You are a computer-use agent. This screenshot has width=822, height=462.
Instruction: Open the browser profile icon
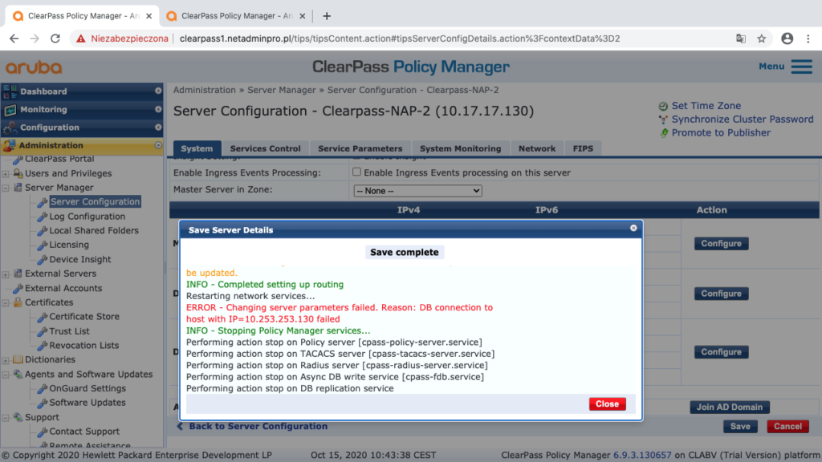pyautogui.click(x=787, y=38)
